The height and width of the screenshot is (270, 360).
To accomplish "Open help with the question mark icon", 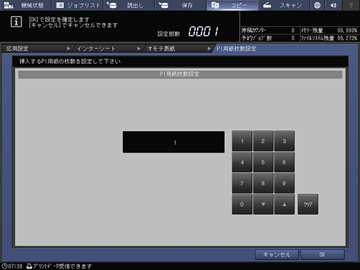I will [x=351, y=5].
